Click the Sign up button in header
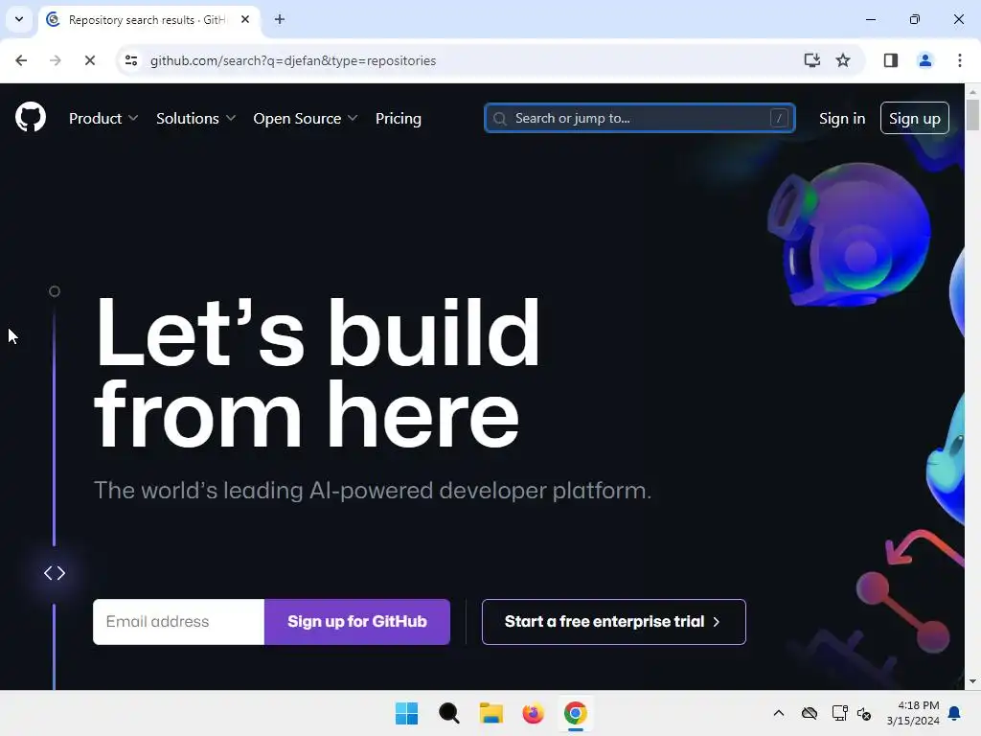 pos(914,118)
